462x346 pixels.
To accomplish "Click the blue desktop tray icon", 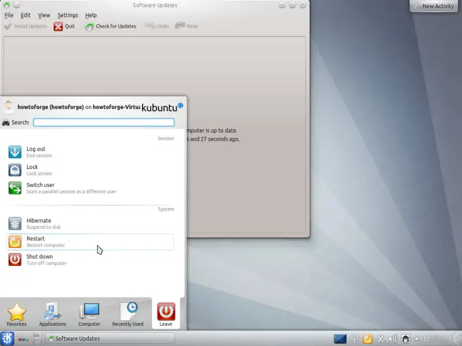I will [340, 339].
